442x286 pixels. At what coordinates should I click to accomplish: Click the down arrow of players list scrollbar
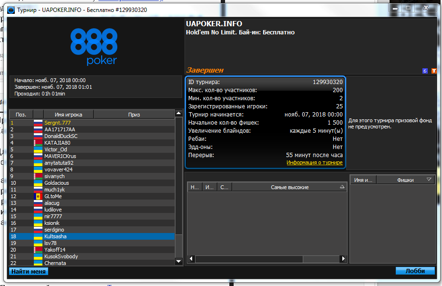(178, 262)
